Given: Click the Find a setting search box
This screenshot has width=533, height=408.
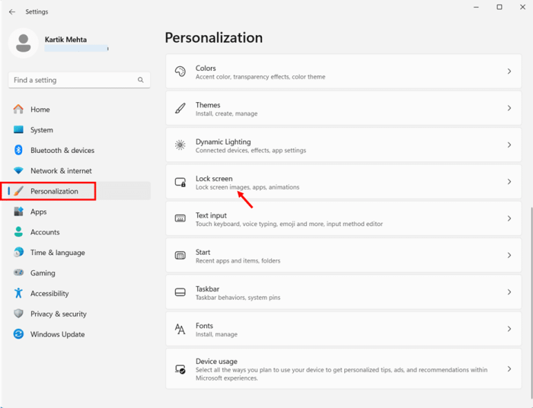Looking at the screenshot, I should 79,80.
